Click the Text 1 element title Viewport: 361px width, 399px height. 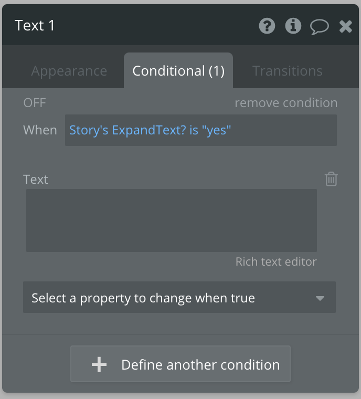pos(35,25)
